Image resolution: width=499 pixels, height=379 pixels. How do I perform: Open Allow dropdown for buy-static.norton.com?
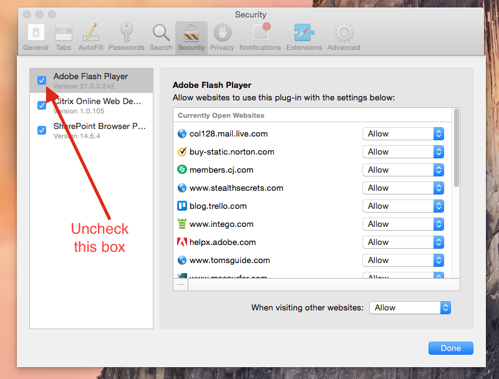point(403,152)
